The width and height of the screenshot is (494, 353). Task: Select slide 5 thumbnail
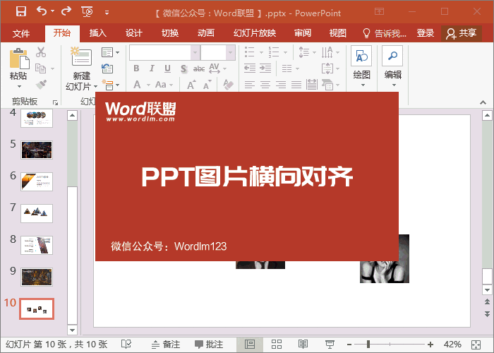pyautogui.click(x=37, y=150)
